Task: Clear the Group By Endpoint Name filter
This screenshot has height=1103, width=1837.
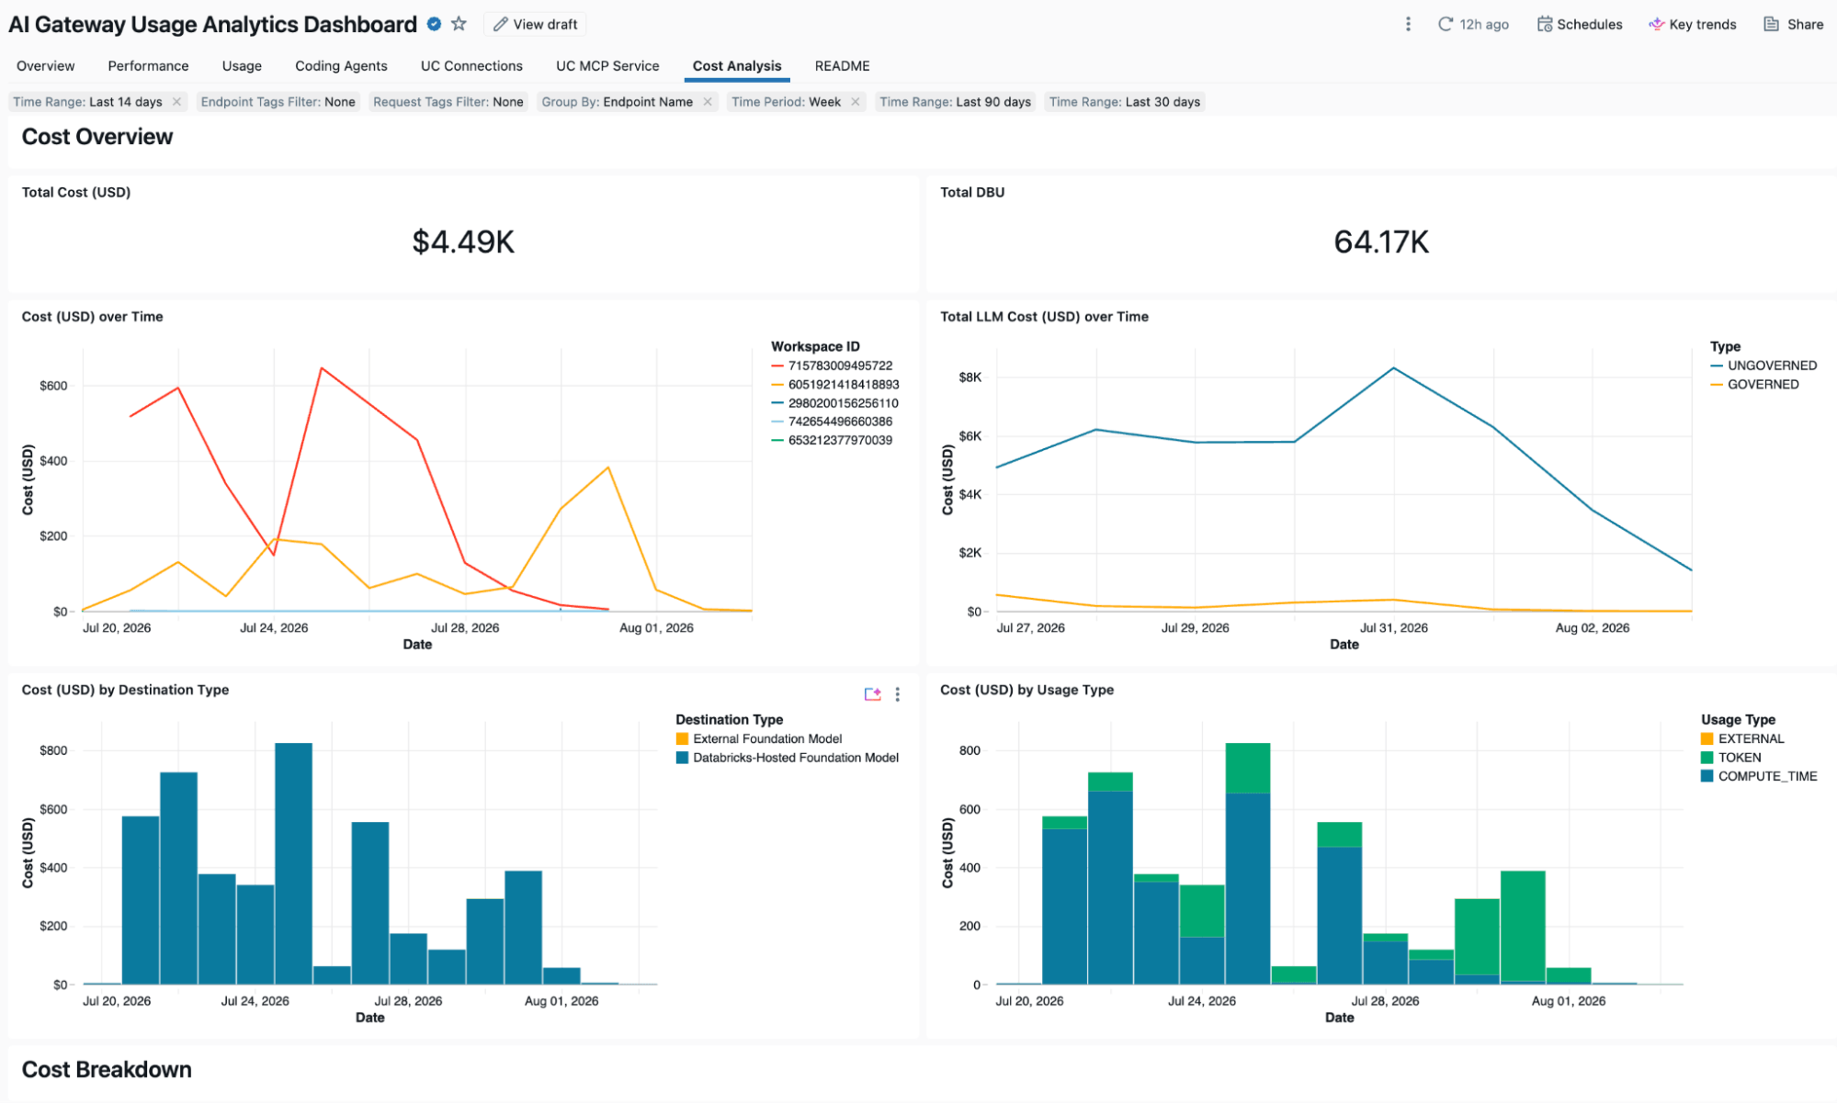Action: point(708,102)
